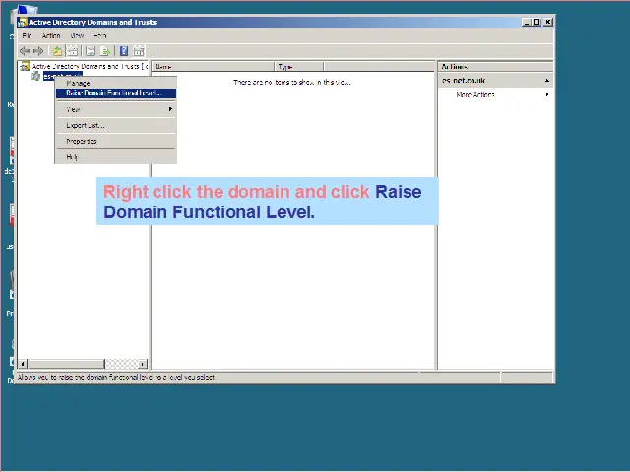Viewport: 630px width, 472px height.
Task: Click the 'There are no items to show' message
Action: point(292,82)
